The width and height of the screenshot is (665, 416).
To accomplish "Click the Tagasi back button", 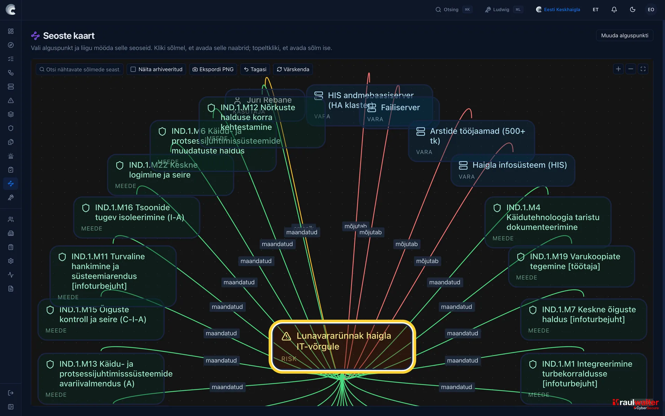I will point(255,69).
